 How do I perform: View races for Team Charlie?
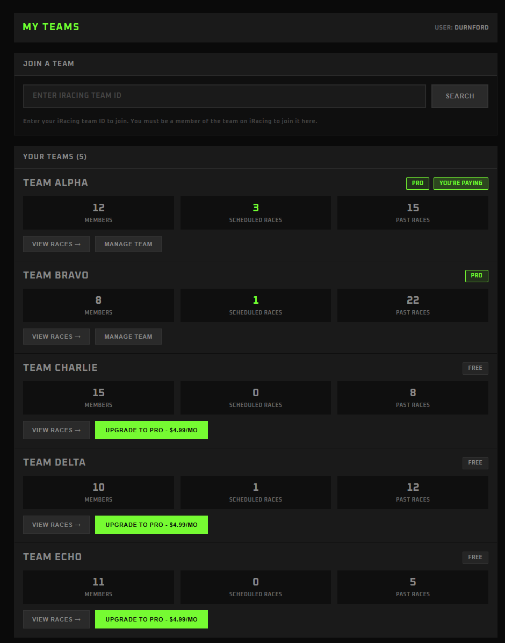[56, 430]
